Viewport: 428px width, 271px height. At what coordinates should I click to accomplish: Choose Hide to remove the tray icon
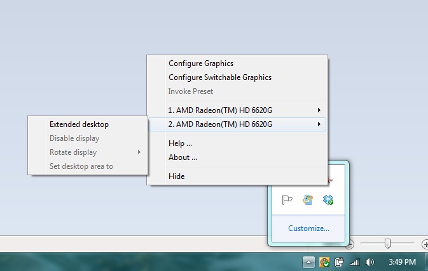(237, 176)
